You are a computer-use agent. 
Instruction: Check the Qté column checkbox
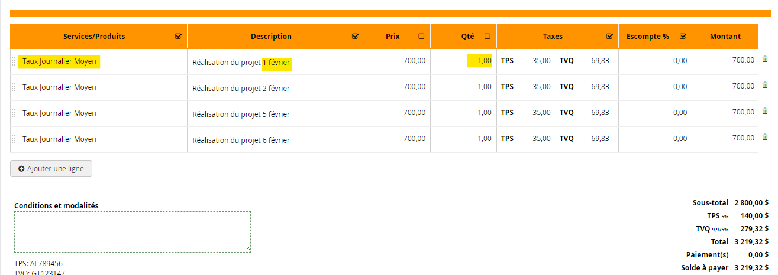pos(488,37)
